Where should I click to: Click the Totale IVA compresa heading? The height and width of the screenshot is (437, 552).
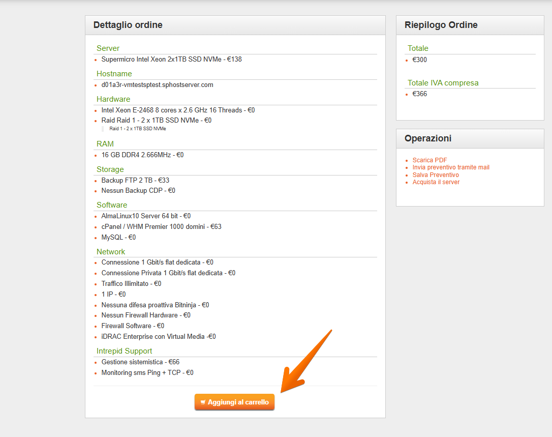(x=443, y=83)
